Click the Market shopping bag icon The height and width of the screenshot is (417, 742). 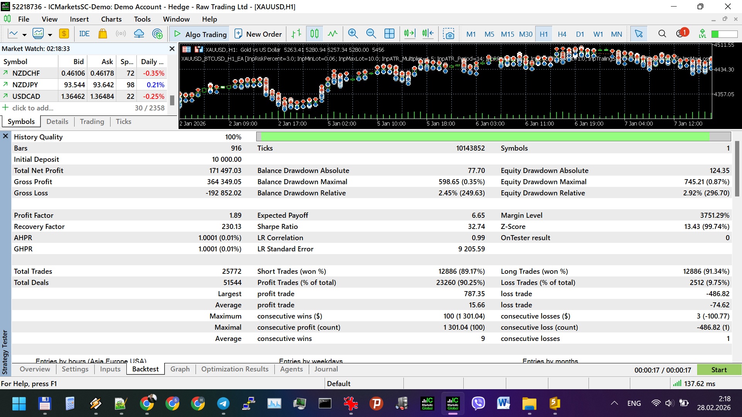pyautogui.click(x=102, y=34)
